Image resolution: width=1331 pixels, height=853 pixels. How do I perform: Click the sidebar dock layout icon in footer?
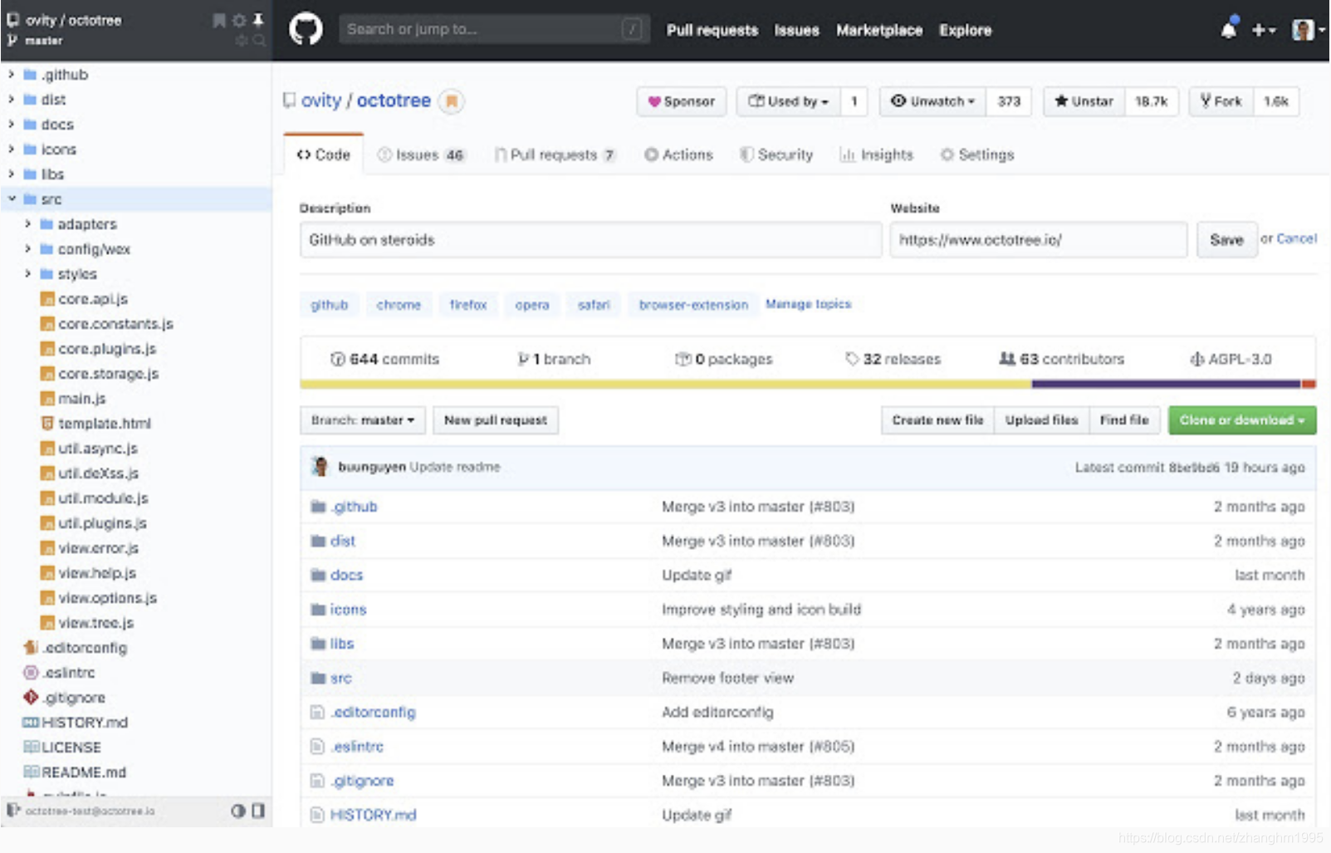[x=258, y=811]
